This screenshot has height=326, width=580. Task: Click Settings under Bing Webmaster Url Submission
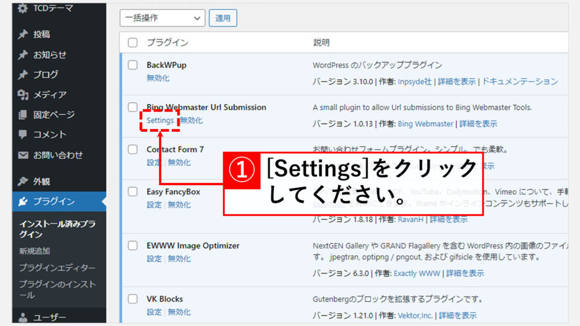point(160,120)
